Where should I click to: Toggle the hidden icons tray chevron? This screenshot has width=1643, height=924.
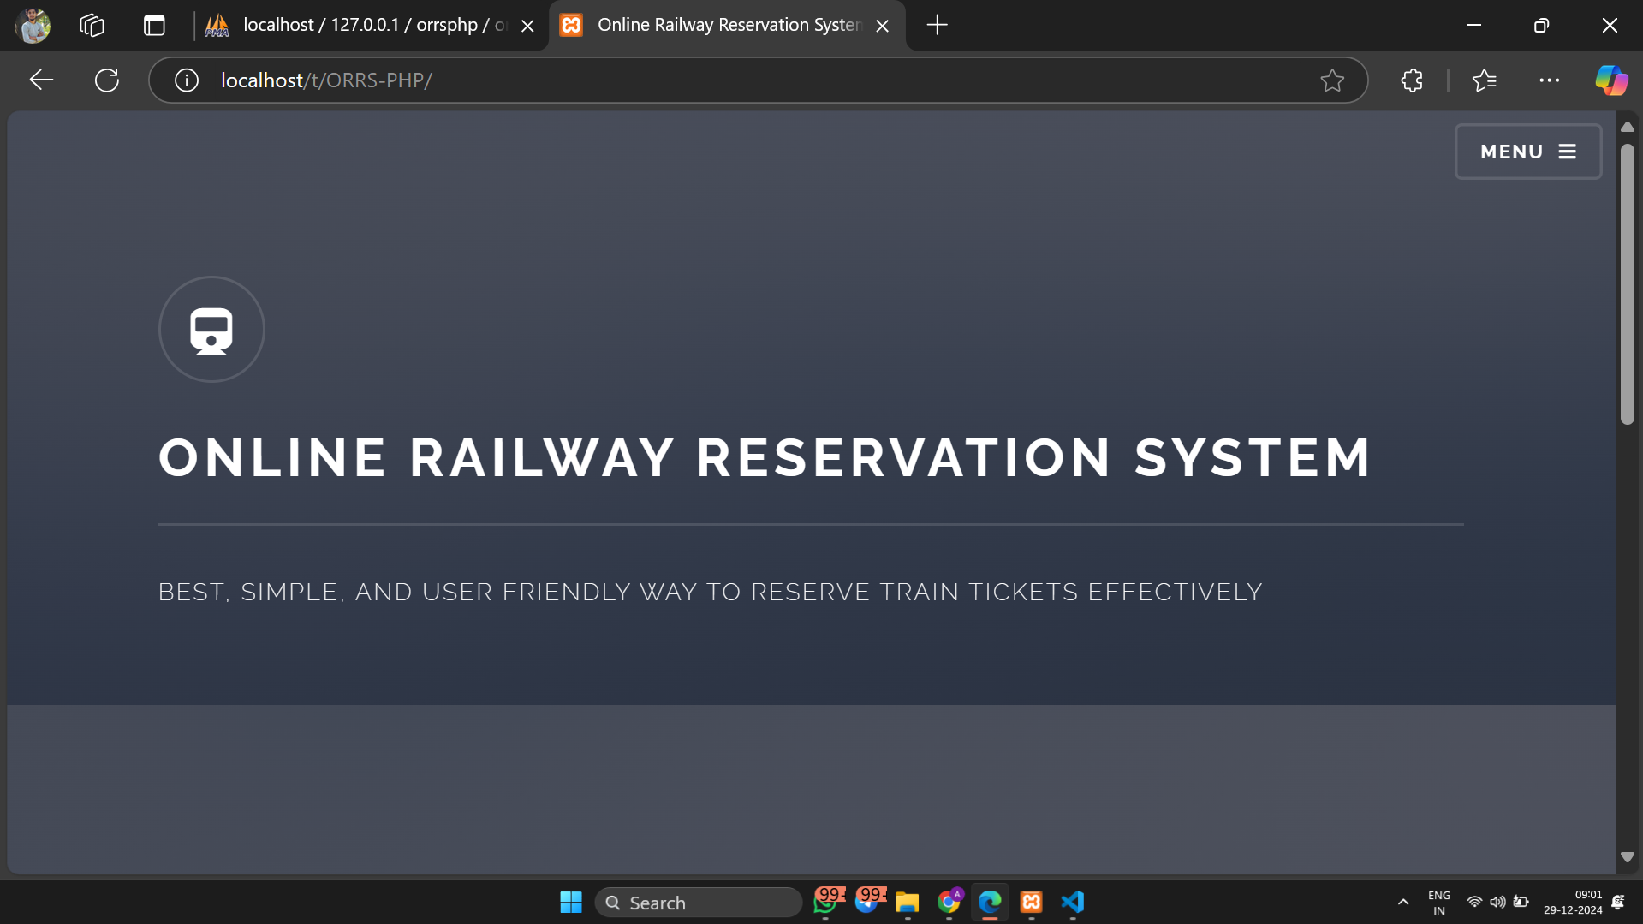click(x=1402, y=902)
